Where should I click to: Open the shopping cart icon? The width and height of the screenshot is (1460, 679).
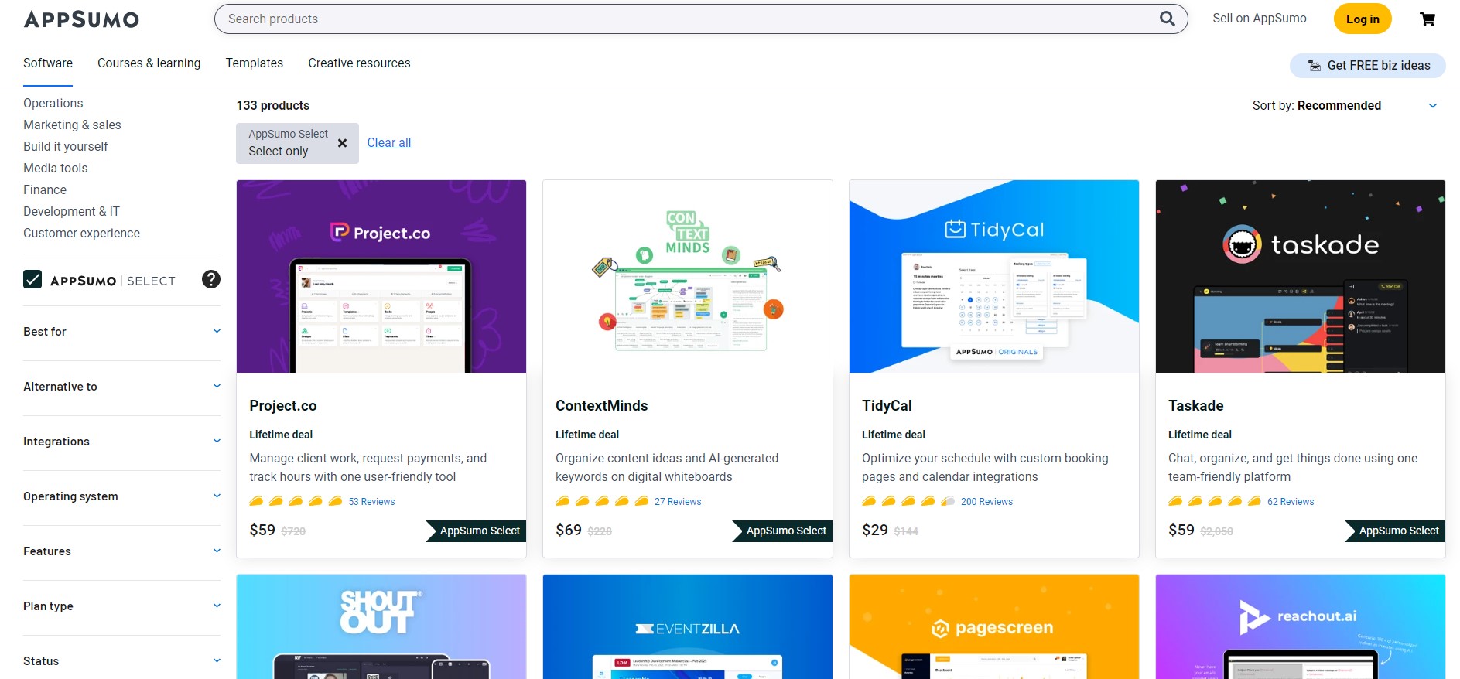tap(1428, 19)
